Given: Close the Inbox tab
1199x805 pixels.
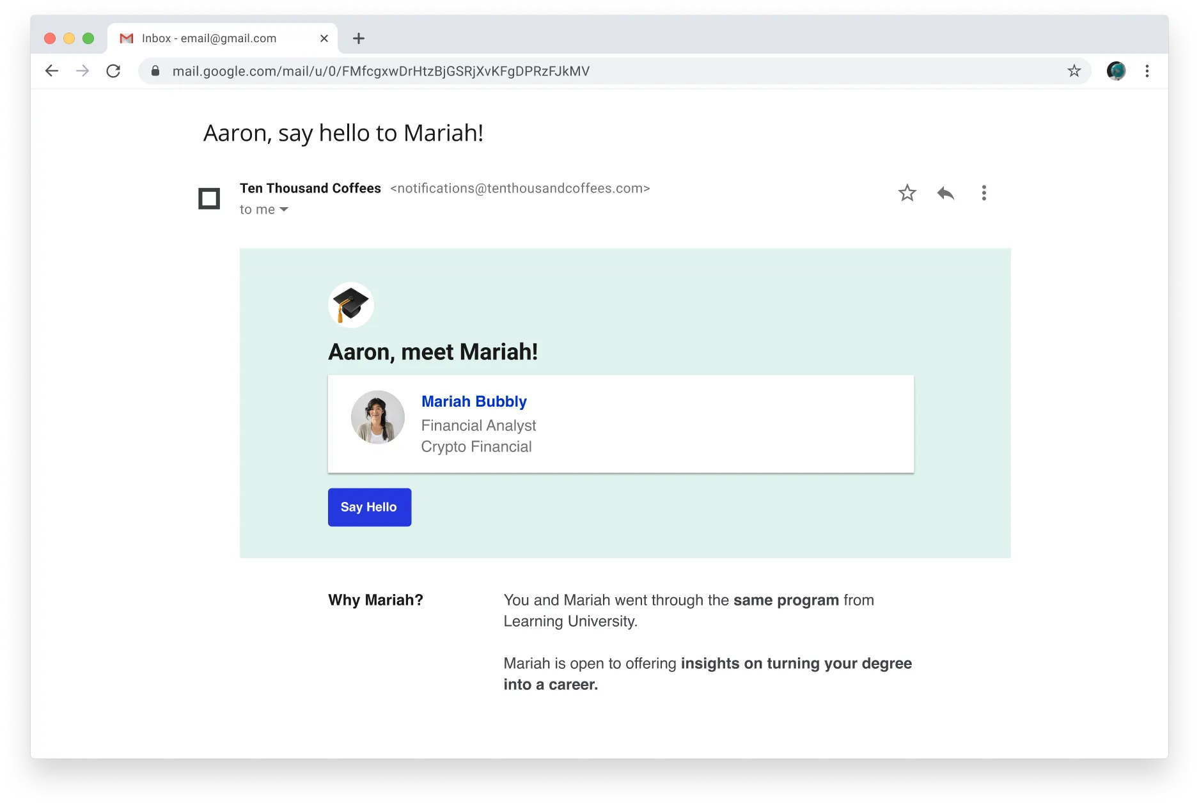Looking at the screenshot, I should click(324, 38).
